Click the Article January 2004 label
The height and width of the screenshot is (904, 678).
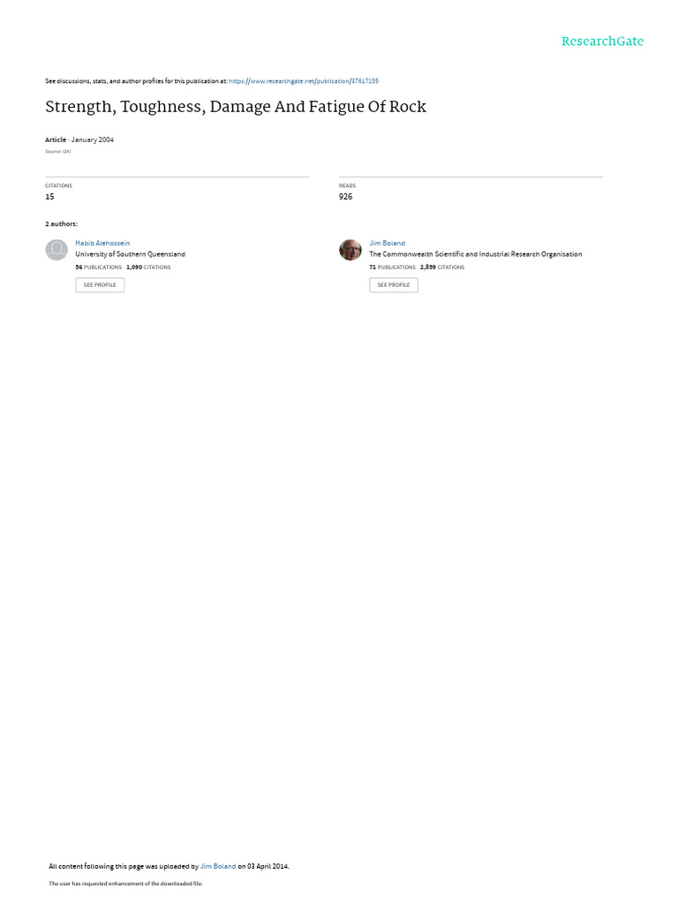79,140
